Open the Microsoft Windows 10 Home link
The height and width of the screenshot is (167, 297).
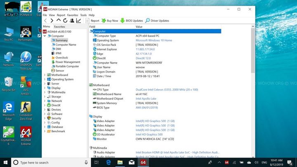153,40
